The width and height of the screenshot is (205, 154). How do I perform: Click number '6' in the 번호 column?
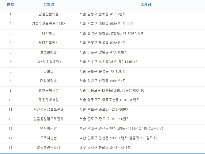10,62
